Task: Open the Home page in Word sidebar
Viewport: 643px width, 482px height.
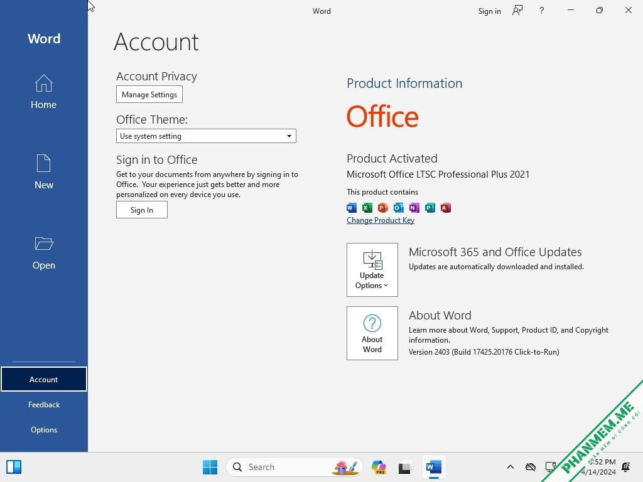Action: [43, 92]
